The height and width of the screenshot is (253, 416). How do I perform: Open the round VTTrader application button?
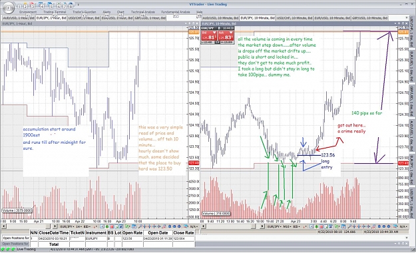[x=9, y=8]
